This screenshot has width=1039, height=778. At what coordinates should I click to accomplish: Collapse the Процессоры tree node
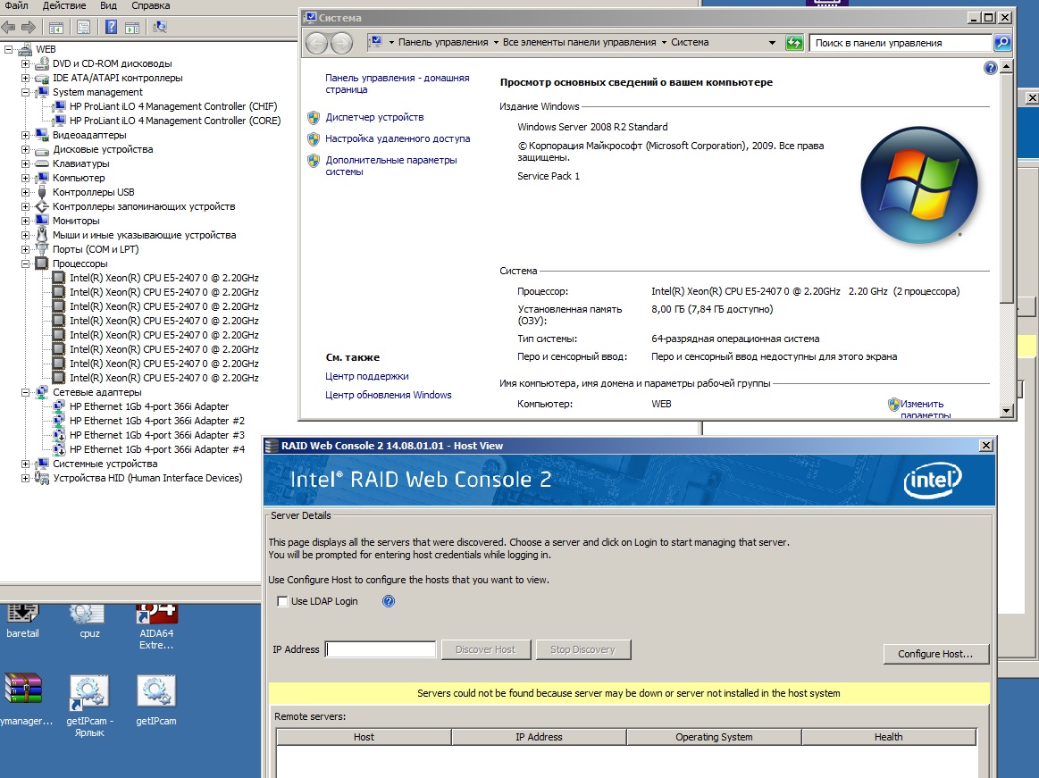pyautogui.click(x=26, y=264)
